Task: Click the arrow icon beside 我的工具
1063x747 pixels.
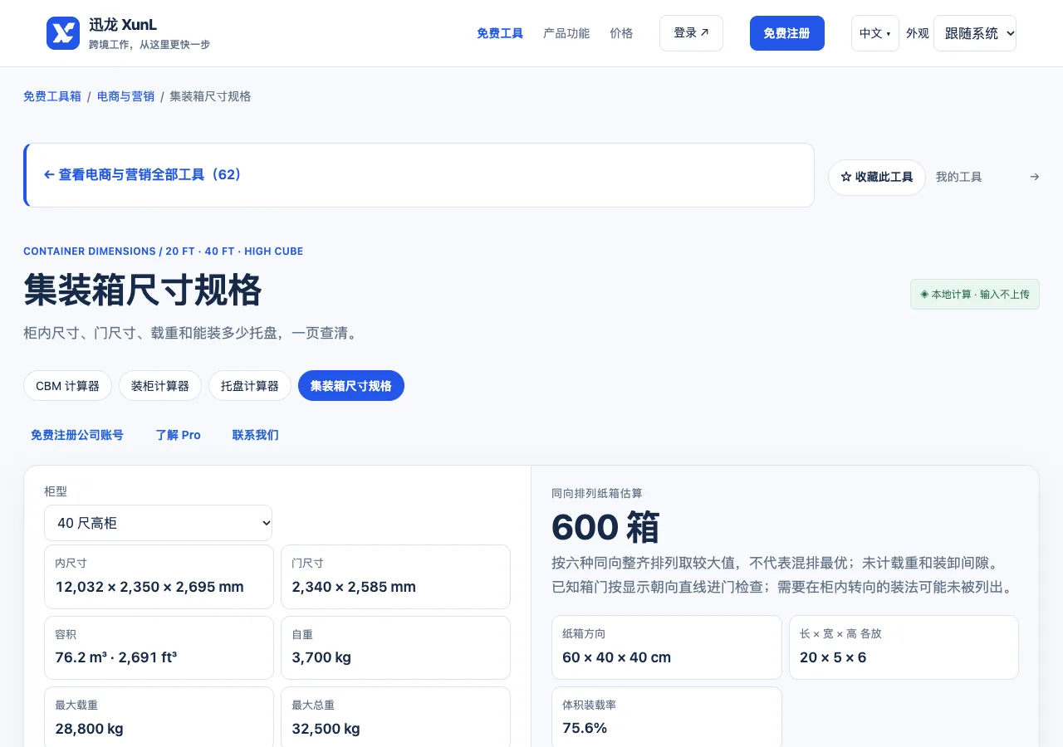Action: click(1034, 177)
